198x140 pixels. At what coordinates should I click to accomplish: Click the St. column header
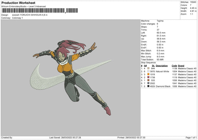point(153,65)
